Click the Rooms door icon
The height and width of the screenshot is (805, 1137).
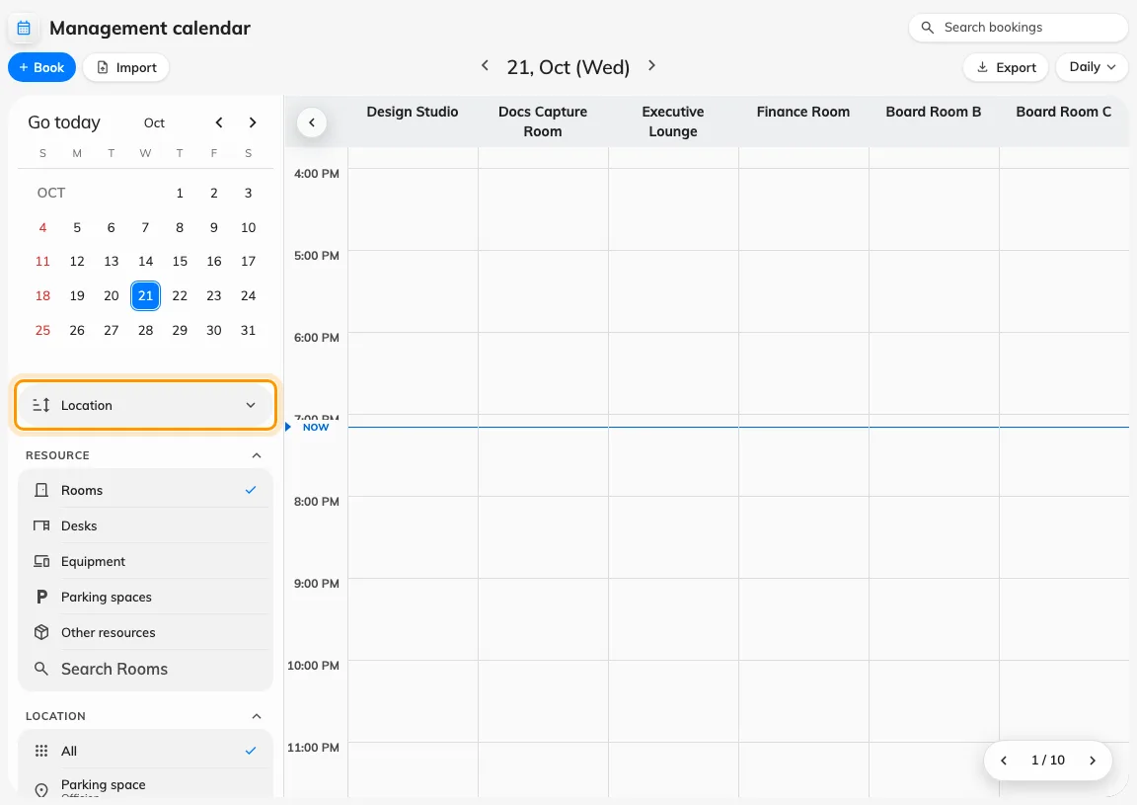[41, 490]
